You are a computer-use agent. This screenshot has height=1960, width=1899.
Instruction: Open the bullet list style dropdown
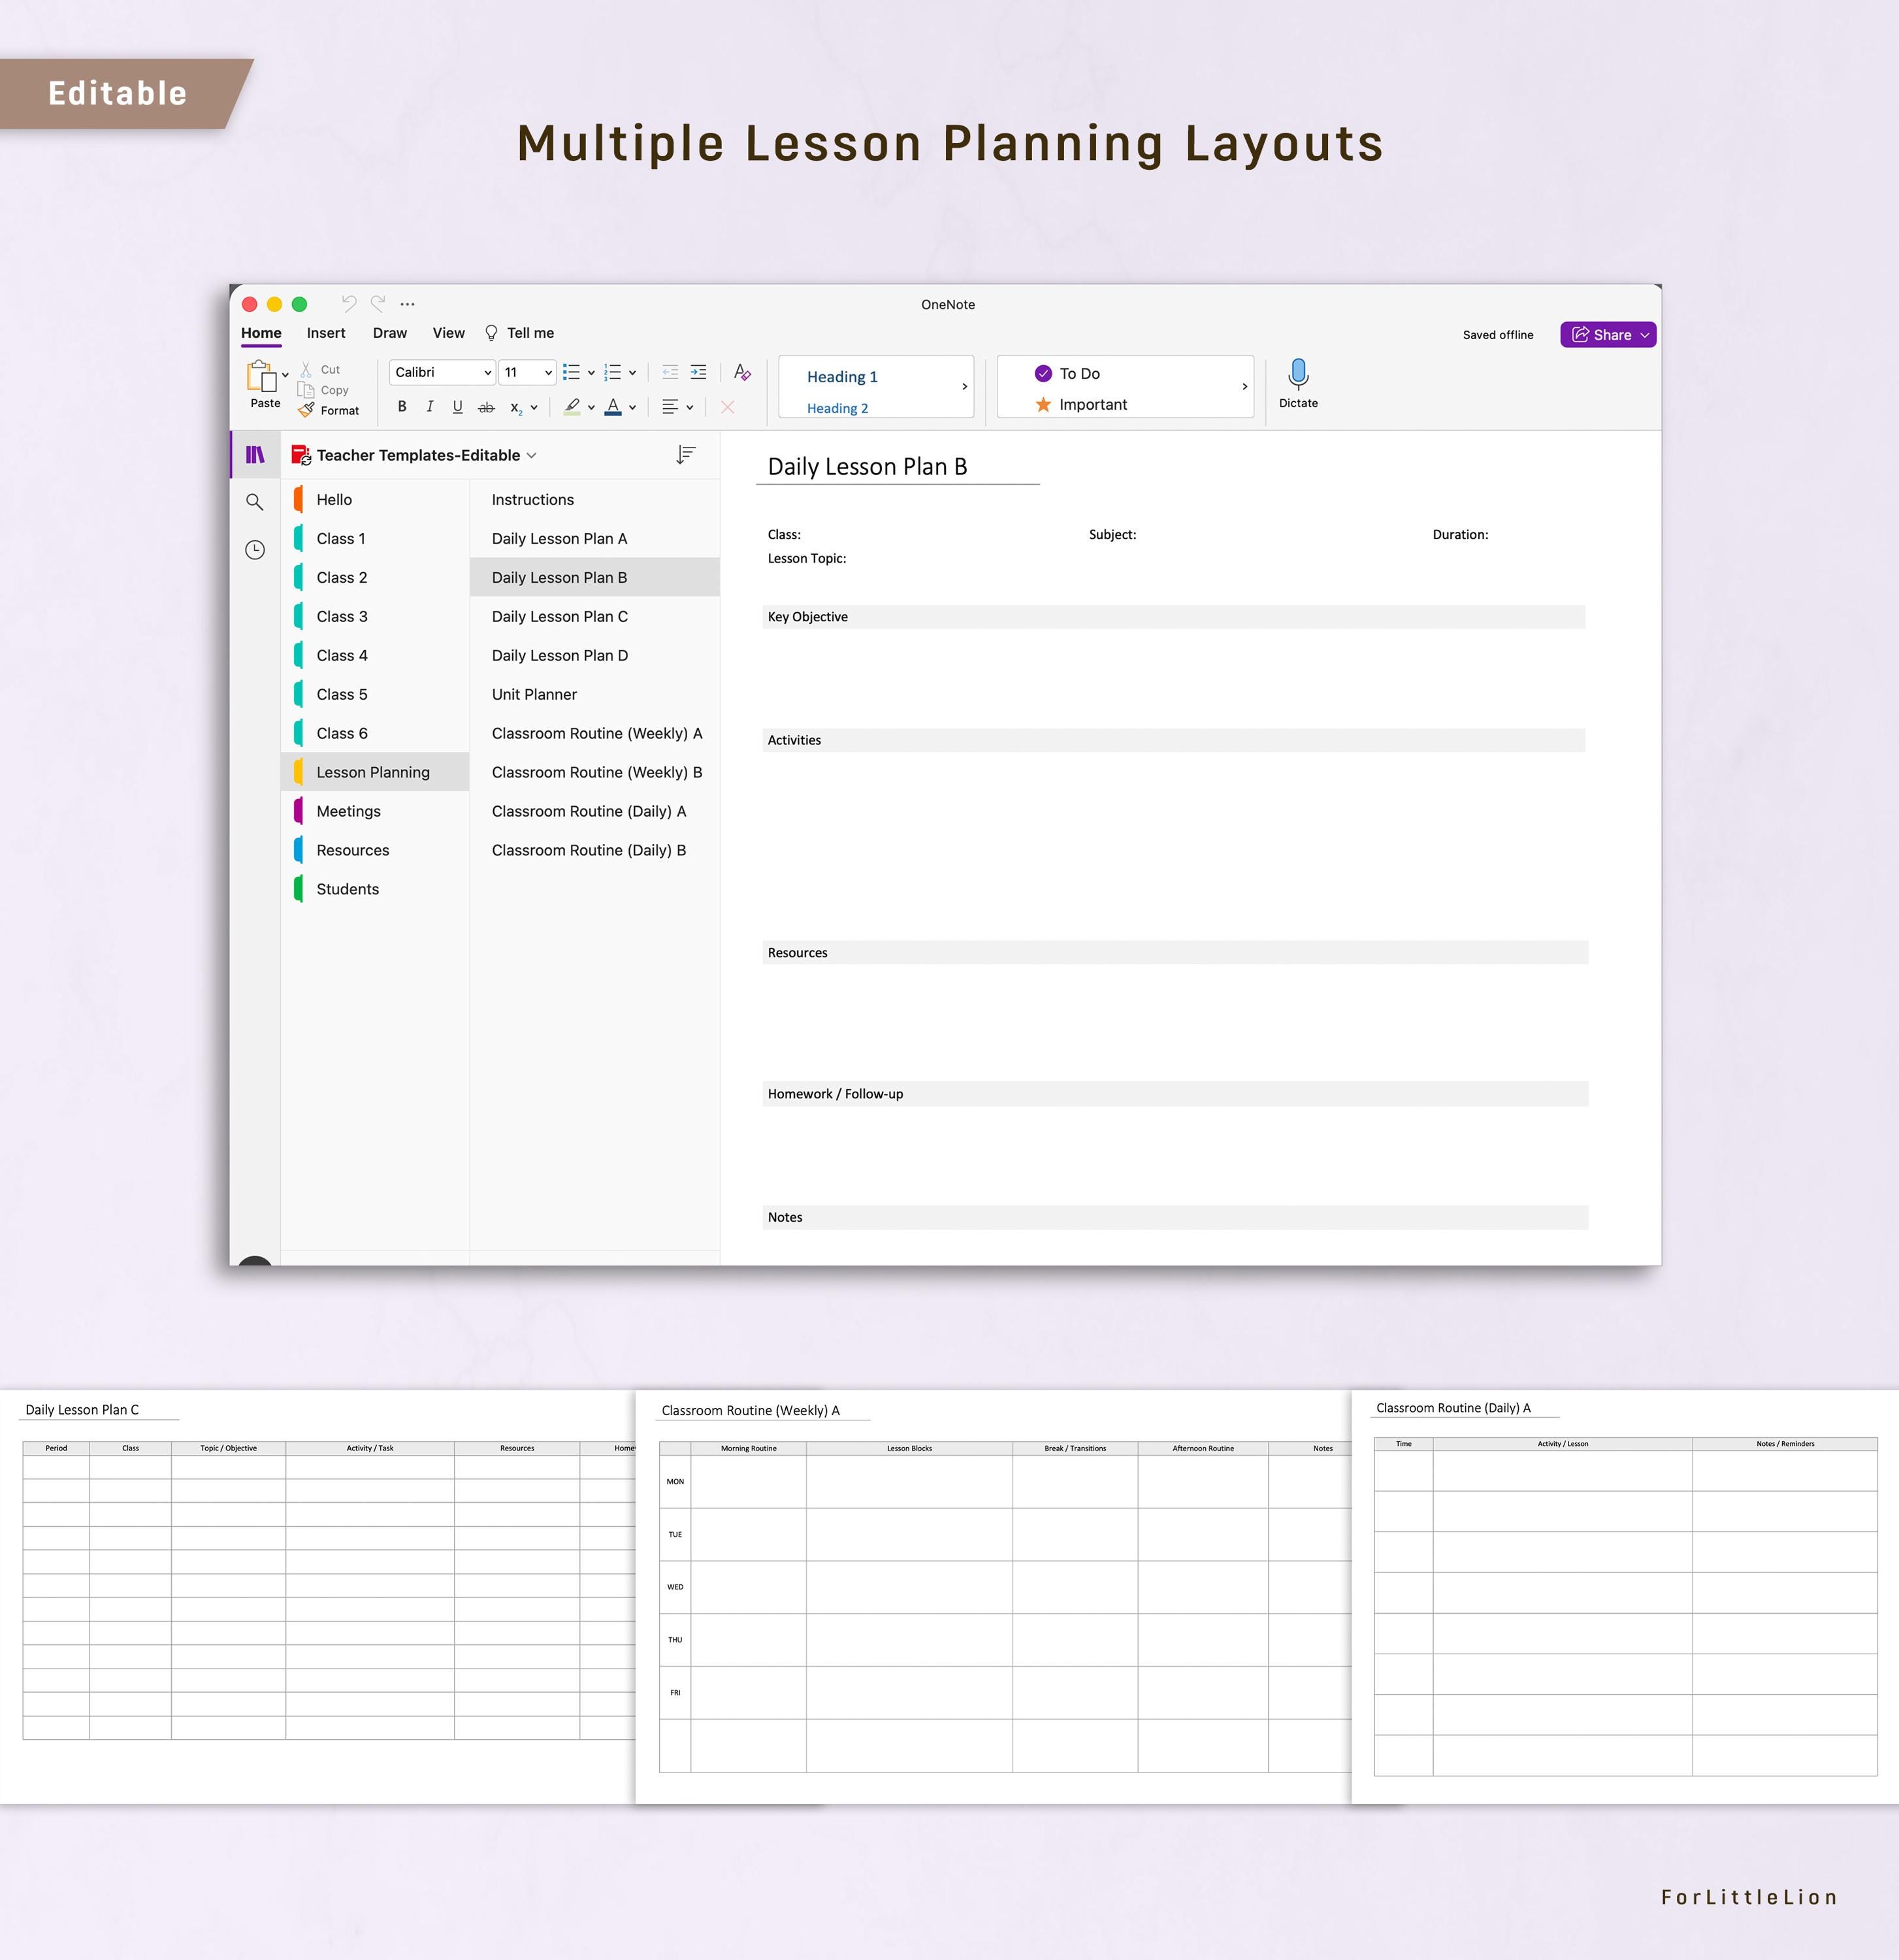pos(591,373)
